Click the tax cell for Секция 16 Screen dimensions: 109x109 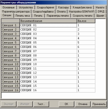coord(86,90)
